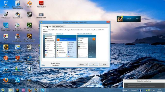Switch to the Basic Settings tab
The image size is (165, 92).
click(56, 27)
